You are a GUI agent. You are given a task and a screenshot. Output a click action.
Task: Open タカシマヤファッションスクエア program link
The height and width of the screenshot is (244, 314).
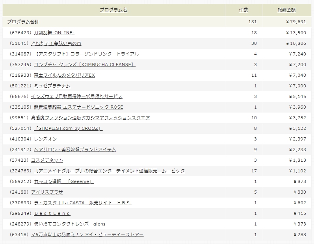tap(90, 117)
